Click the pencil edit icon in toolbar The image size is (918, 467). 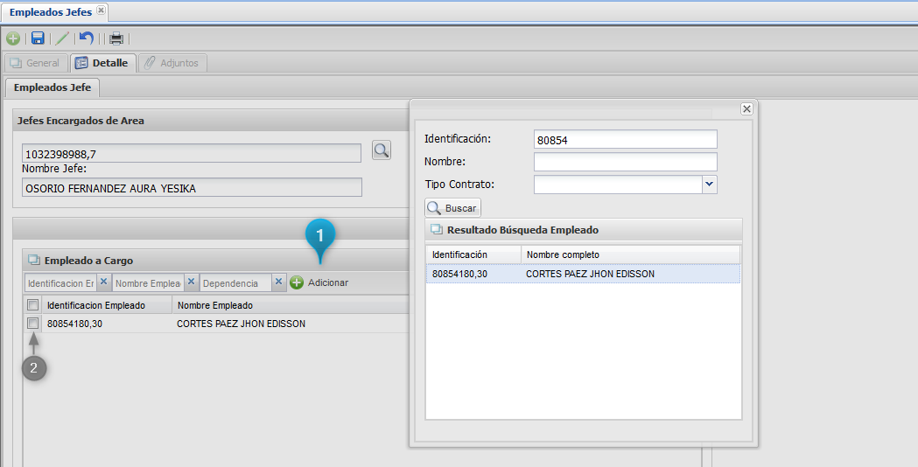(x=61, y=38)
